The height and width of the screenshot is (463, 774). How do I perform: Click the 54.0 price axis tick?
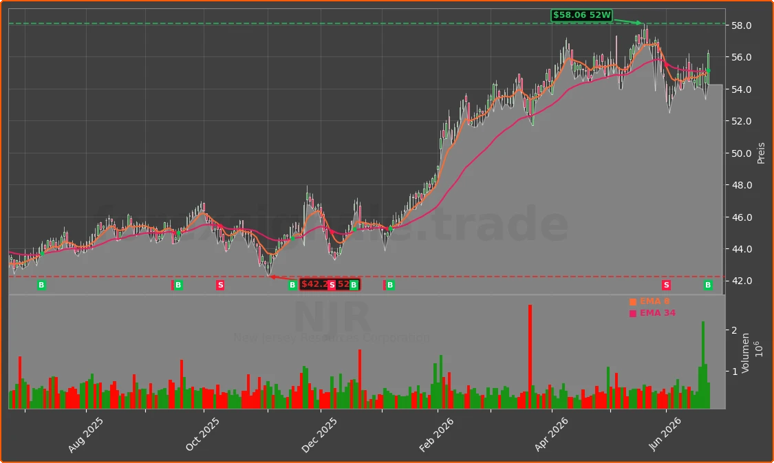coord(742,89)
